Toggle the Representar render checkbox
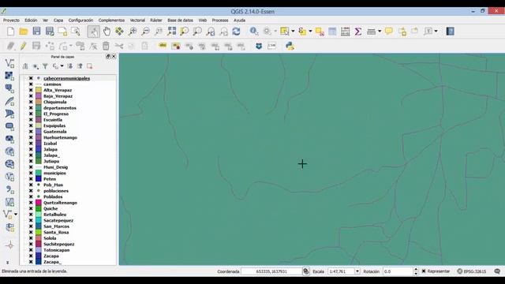This screenshot has height=284, width=505. [424, 271]
